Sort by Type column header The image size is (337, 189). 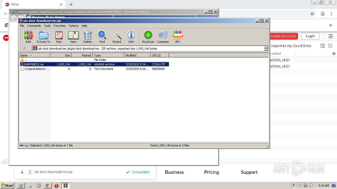coord(108,55)
